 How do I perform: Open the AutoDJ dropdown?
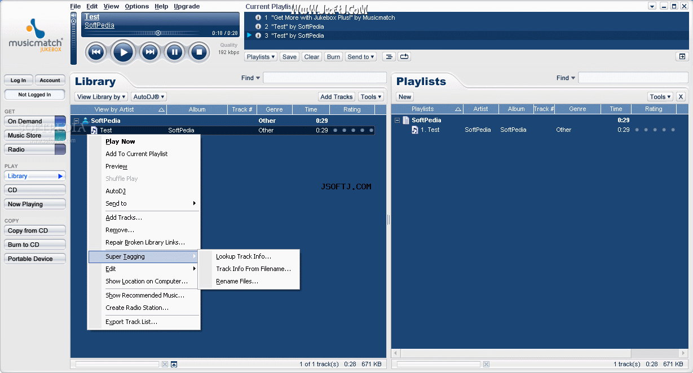149,97
